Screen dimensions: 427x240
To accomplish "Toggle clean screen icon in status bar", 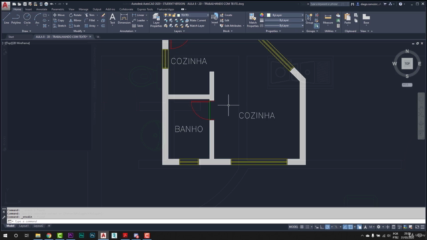I will tap(417, 227).
